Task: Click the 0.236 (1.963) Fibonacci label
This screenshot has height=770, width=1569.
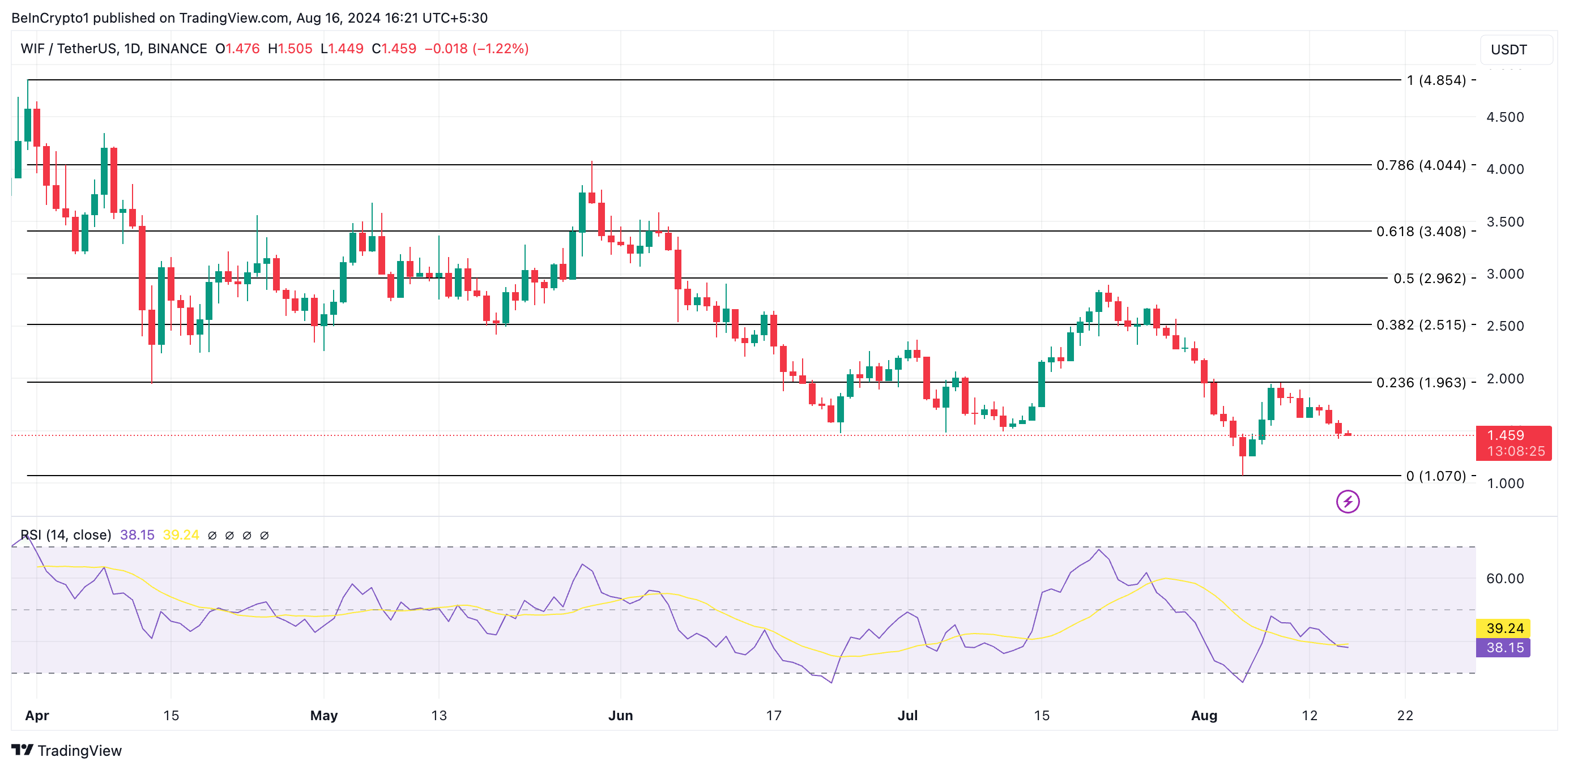Action: (1421, 382)
